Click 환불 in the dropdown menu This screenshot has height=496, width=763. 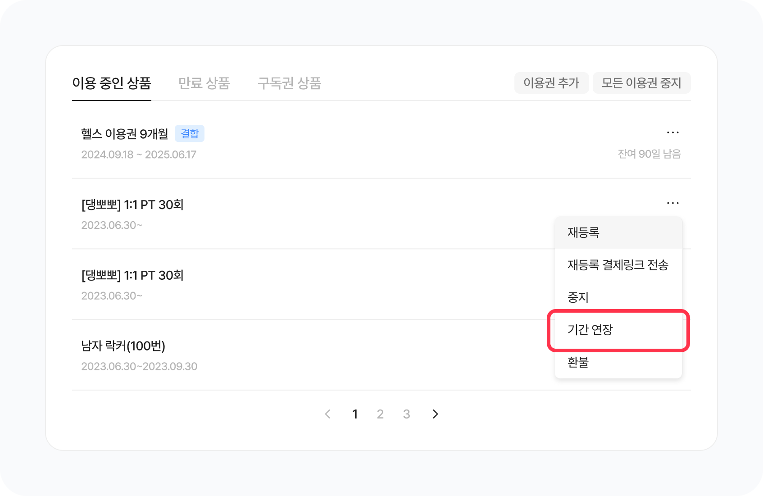578,362
